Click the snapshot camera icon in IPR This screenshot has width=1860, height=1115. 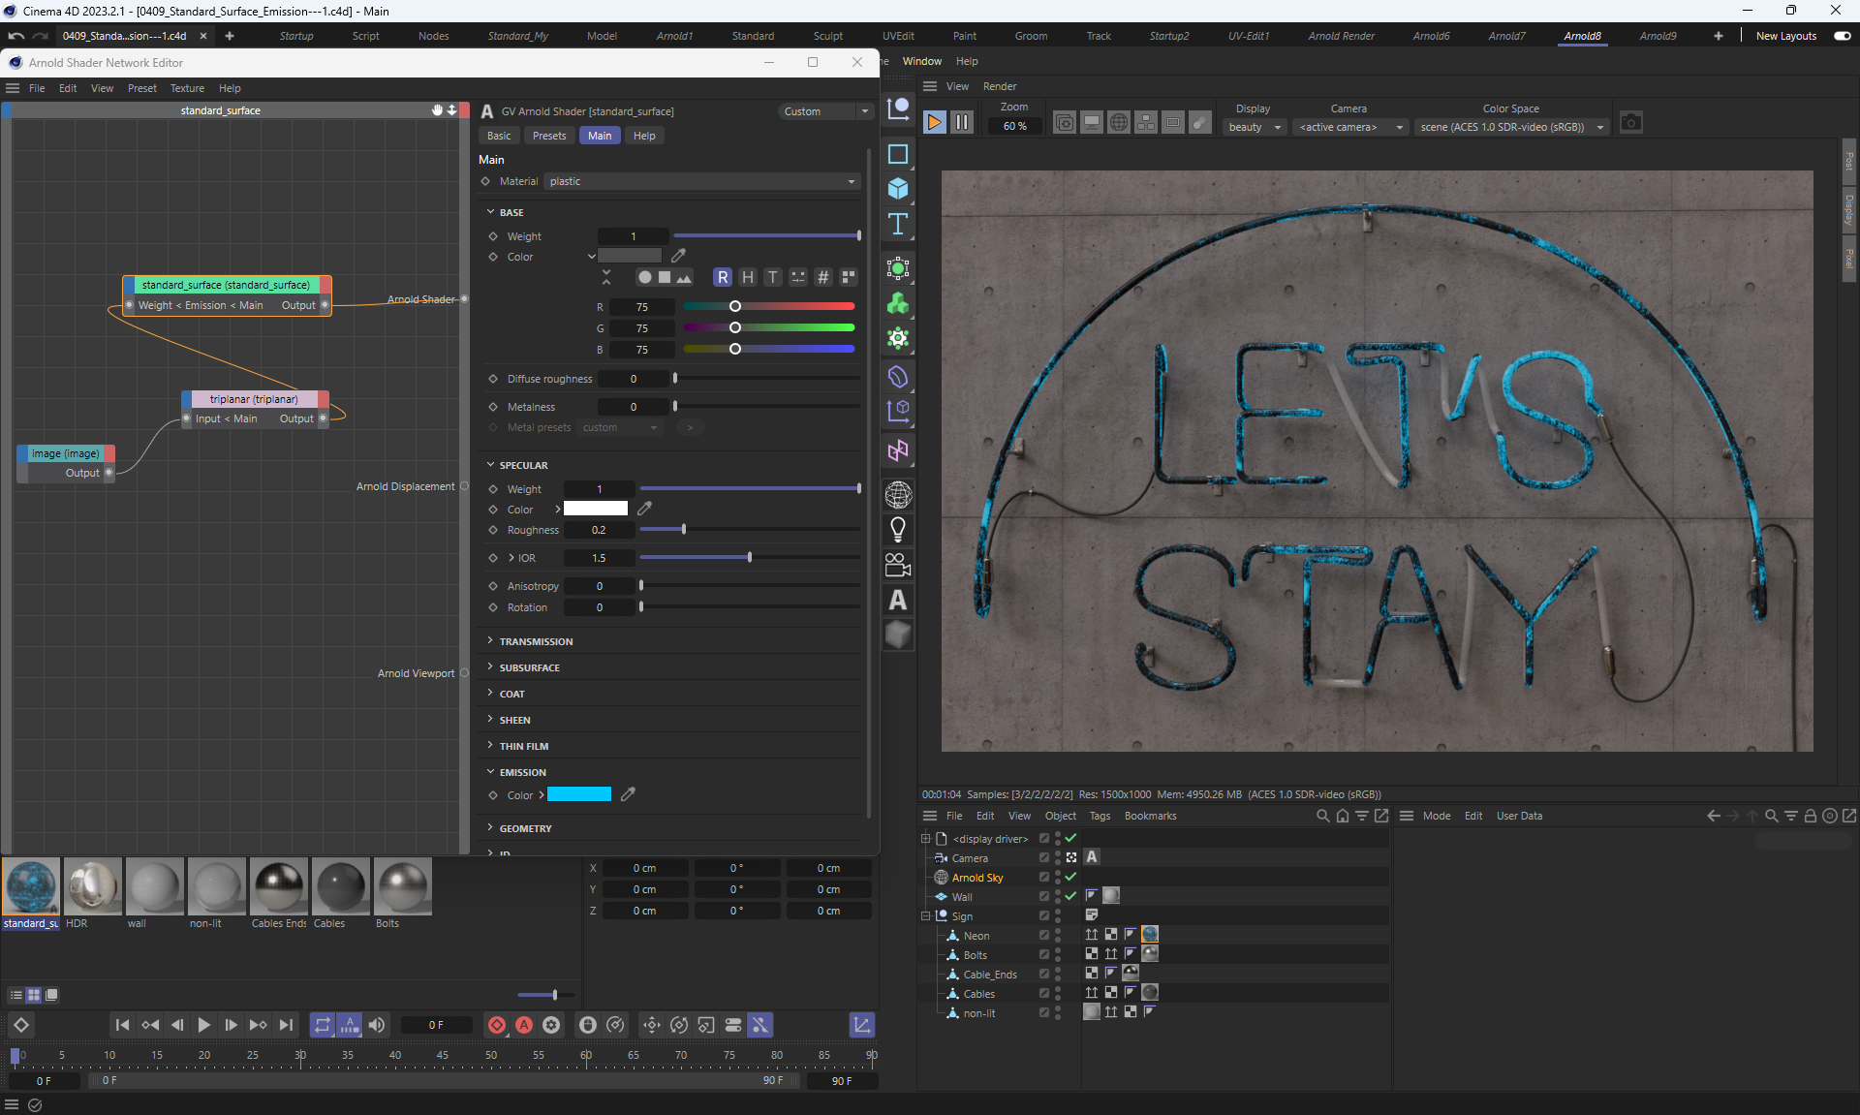click(1630, 123)
